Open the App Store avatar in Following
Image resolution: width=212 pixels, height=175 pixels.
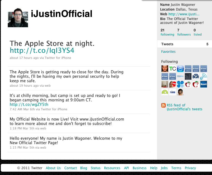(x=180, y=69)
